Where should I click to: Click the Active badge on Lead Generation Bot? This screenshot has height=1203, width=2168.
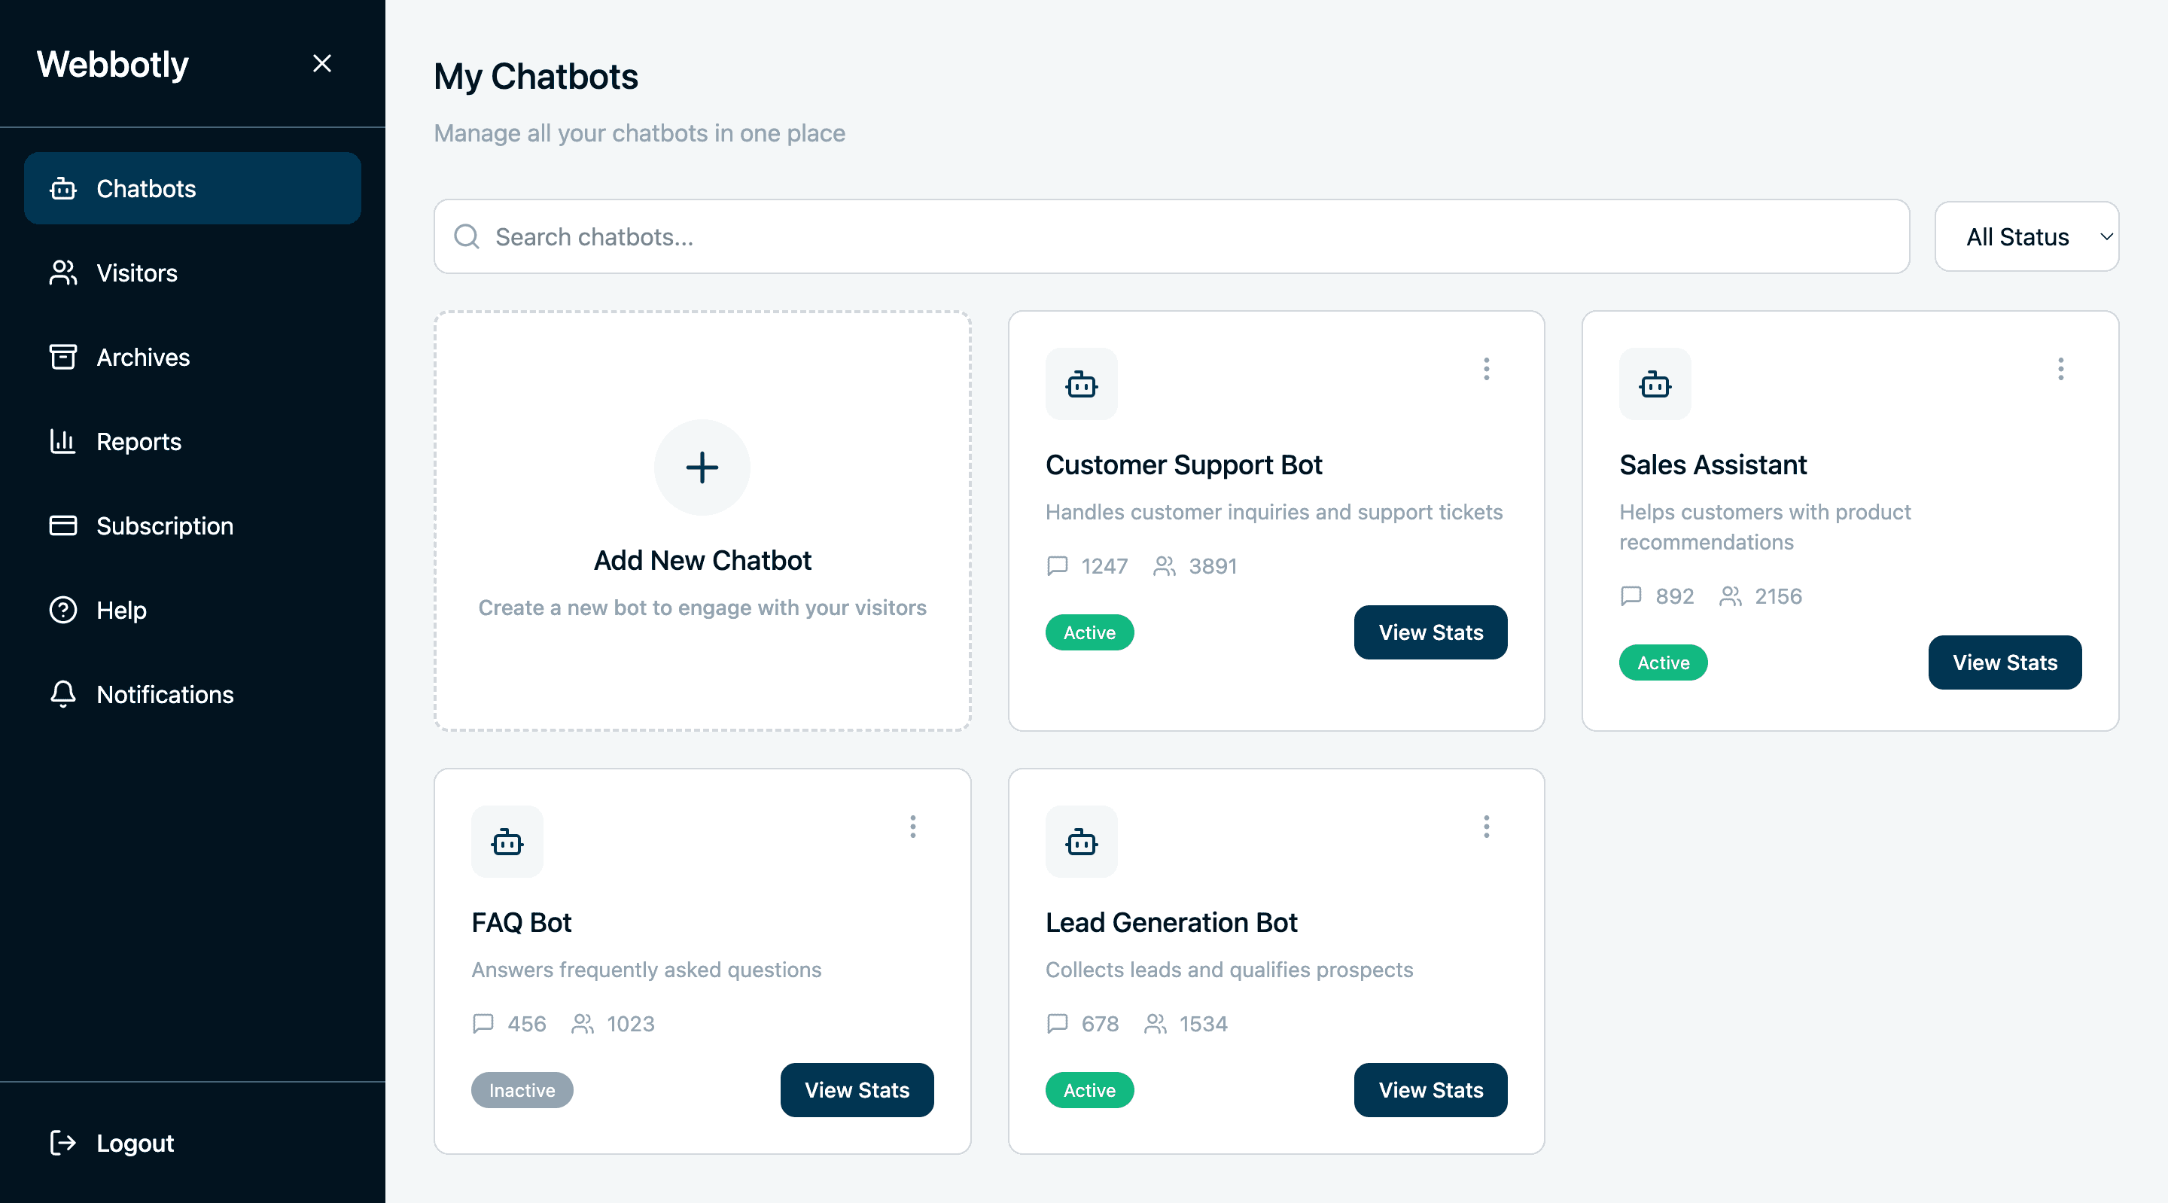(1089, 1089)
